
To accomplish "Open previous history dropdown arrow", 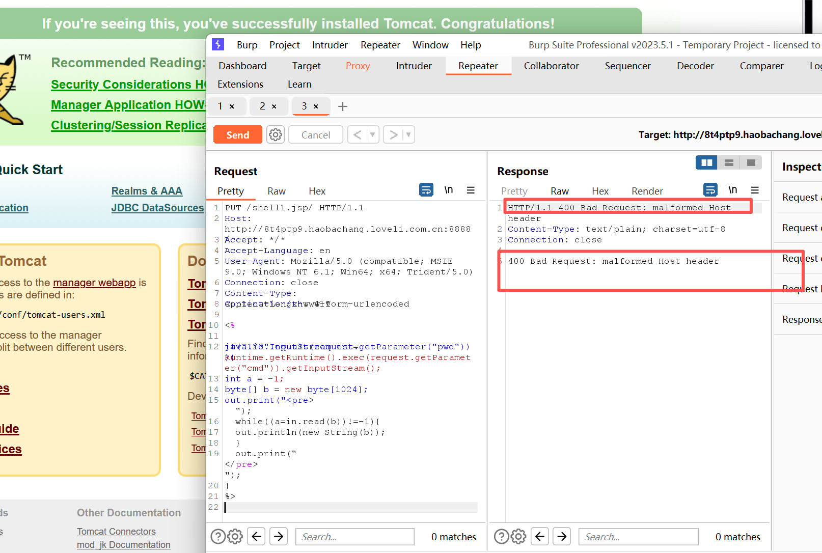I will tap(373, 135).
